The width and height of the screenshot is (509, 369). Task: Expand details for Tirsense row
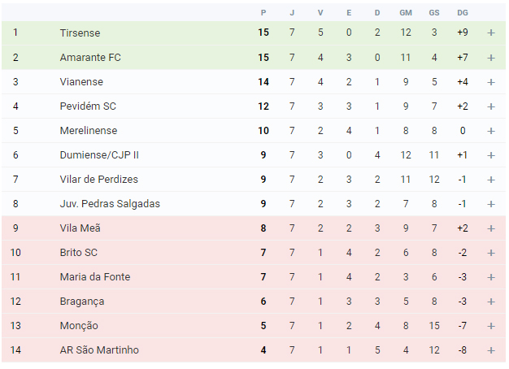pos(491,33)
